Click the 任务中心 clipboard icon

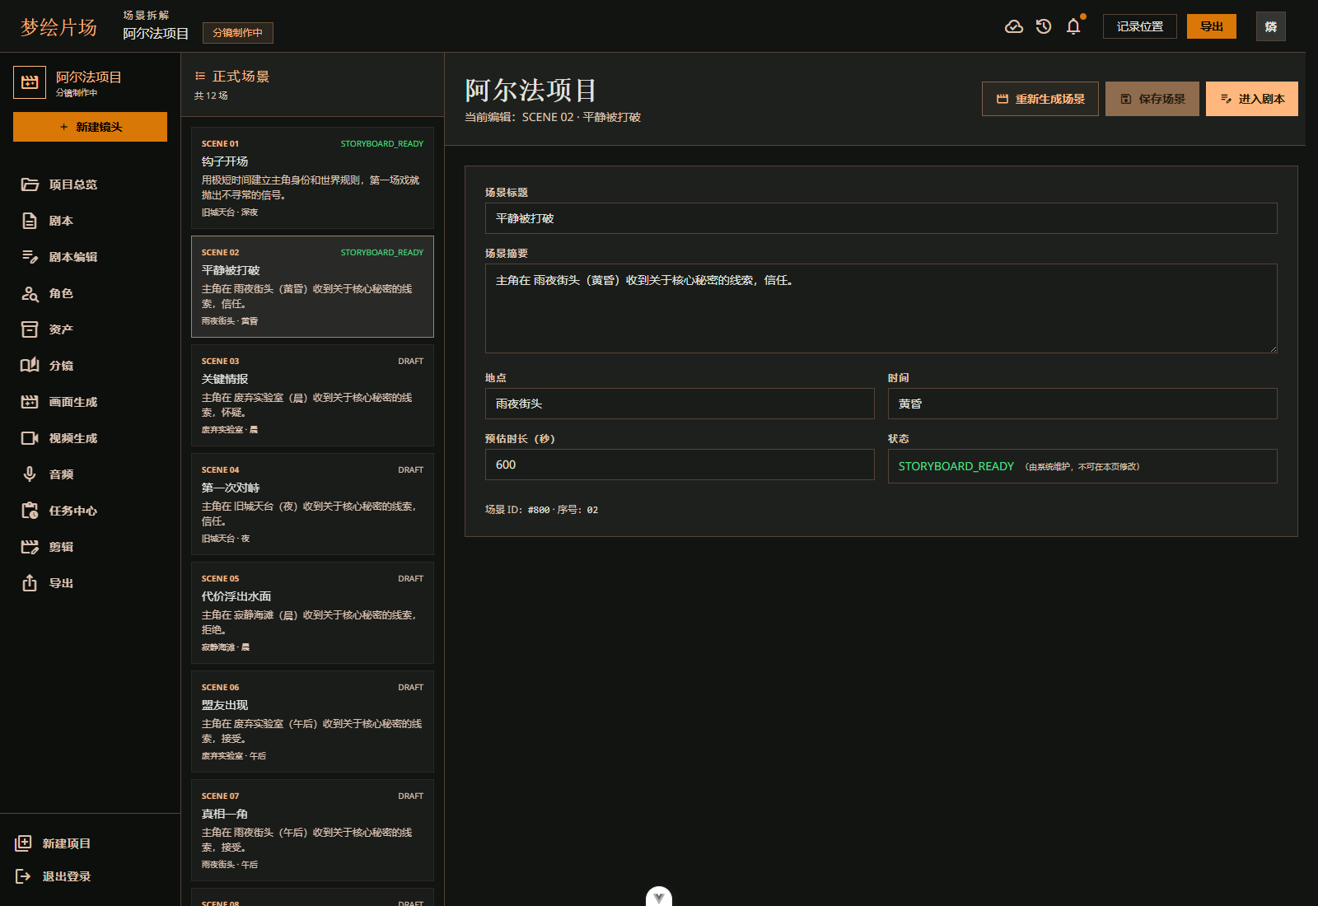(x=30, y=511)
